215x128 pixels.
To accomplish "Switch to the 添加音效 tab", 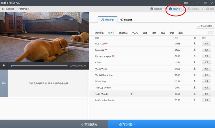I will point(126,20).
